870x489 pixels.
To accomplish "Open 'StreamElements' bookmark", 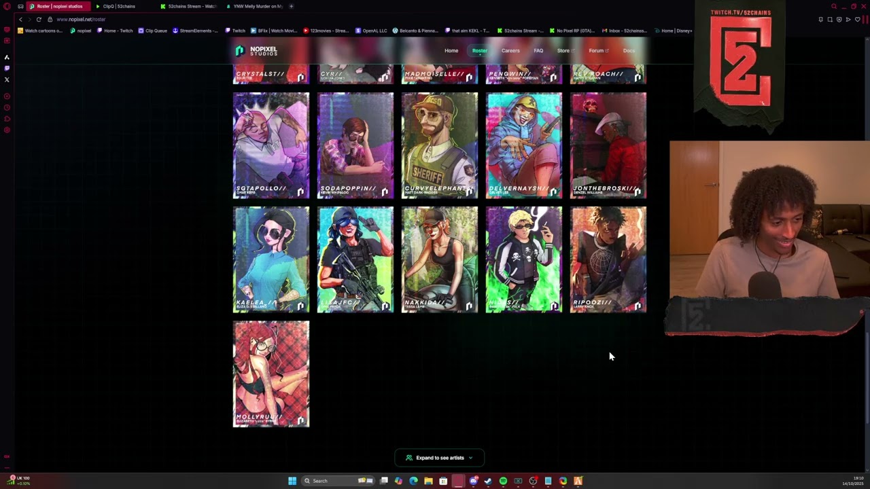I will coord(196,31).
